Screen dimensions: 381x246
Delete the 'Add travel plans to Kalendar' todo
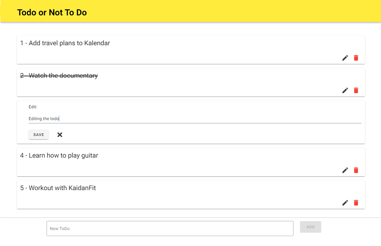[x=356, y=58]
